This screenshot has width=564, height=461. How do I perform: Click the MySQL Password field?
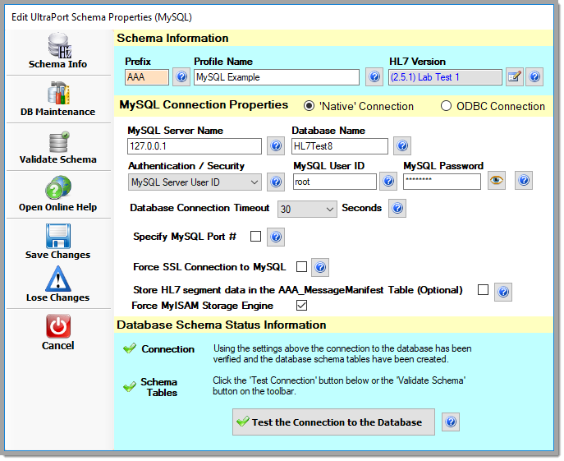(x=442, y=182)
